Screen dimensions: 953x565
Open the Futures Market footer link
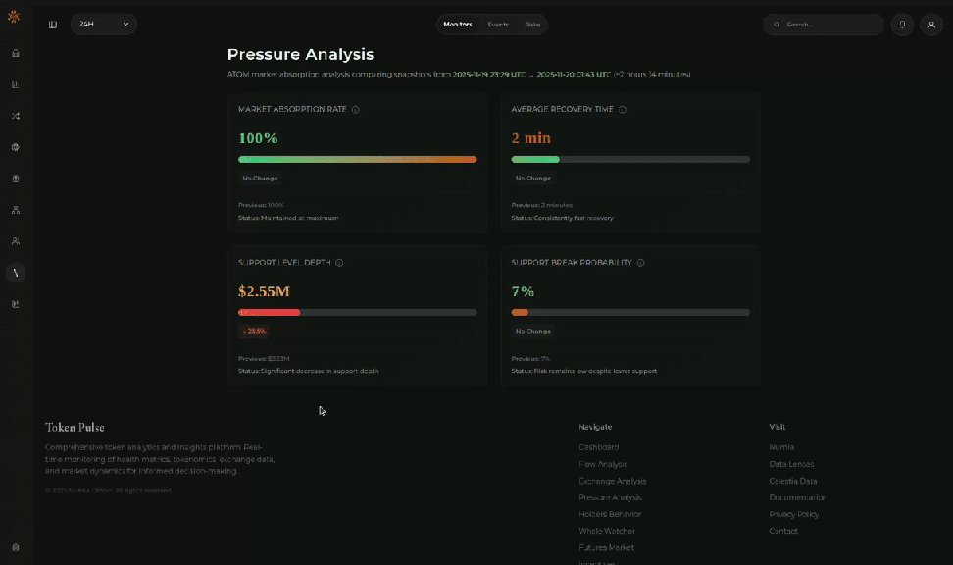(x=607, y=548)
